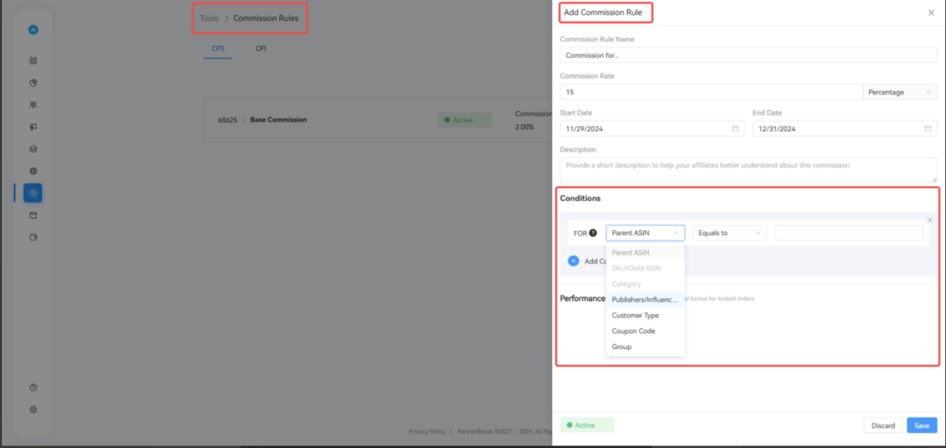
Task: Choose Customer Type from the list
Action: click(645, 315)
